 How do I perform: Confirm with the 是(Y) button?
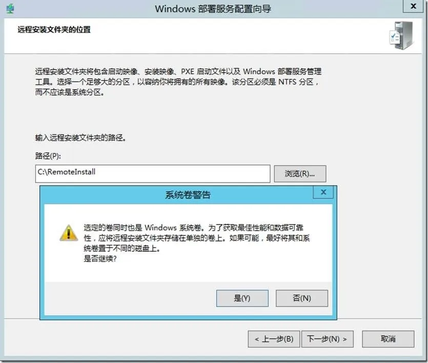(x=242, y=298)
